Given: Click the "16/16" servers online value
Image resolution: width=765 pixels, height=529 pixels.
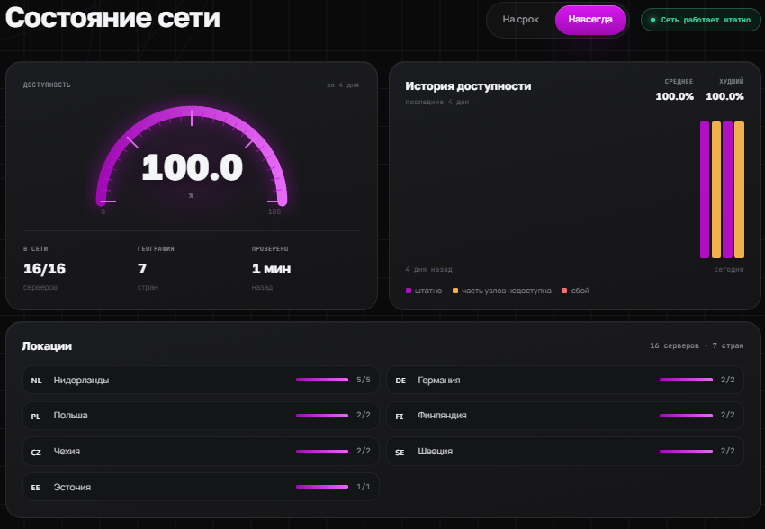Looking at the screenshot, I should click(x=44, y=269).
